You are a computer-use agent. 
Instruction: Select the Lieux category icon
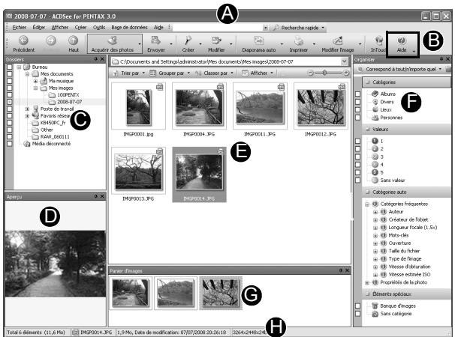(375, 109)
